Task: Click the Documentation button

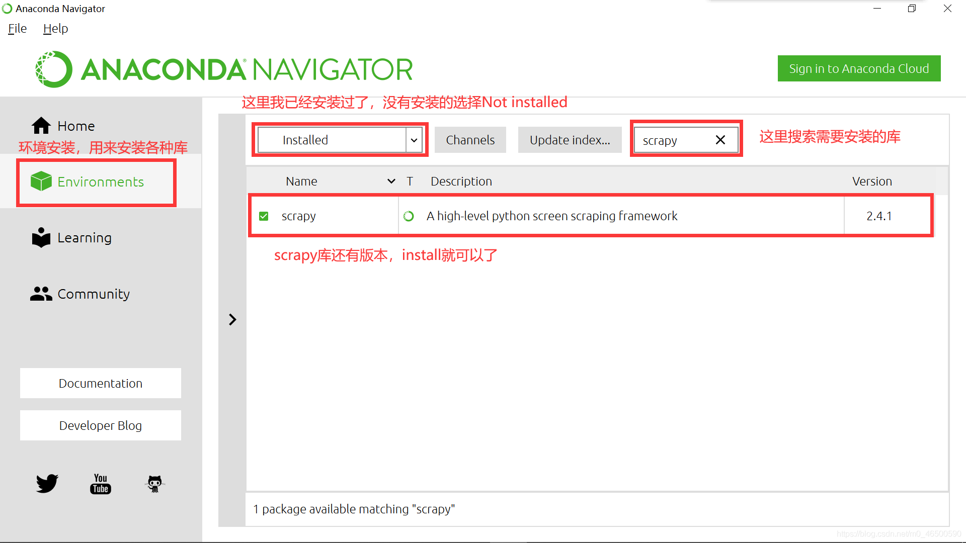Action: tap(102, 383)
